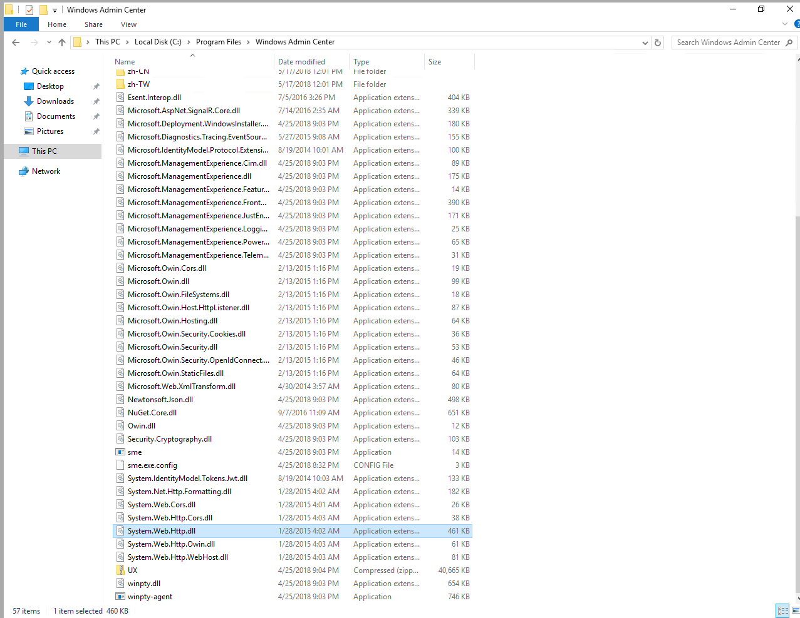The width and height of the screenshot is (800, 618).
Task: Open Downloads in the navigation pane
Action: [55, 101]
